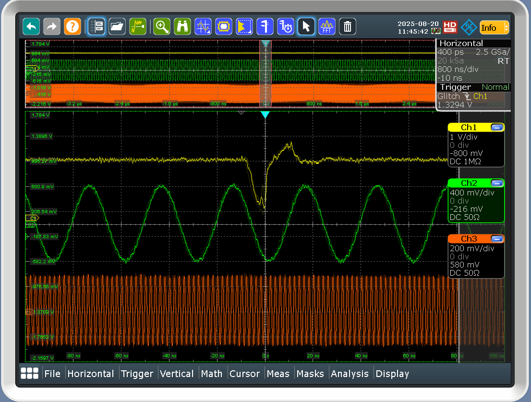Expand the Info dropdown arrows
The height and width of the screenshot is (402, 531).
pyautogui.click(x=506, y=27)
